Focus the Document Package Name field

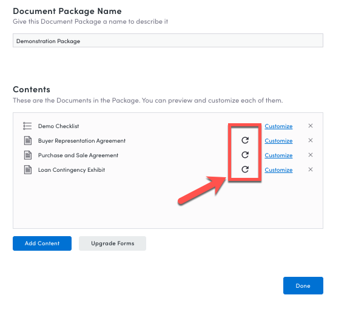168,41
